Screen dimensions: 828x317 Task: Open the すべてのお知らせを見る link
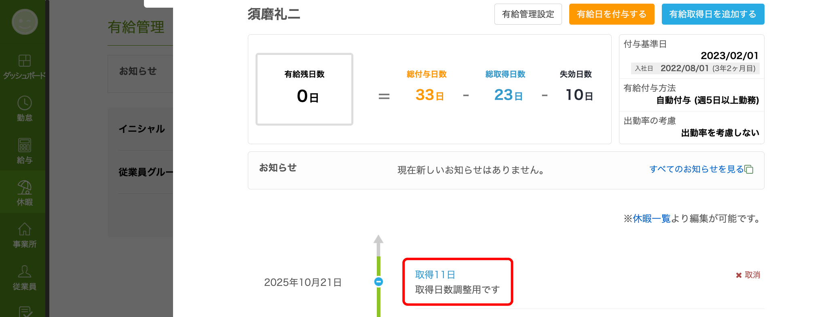click(696, 169)
